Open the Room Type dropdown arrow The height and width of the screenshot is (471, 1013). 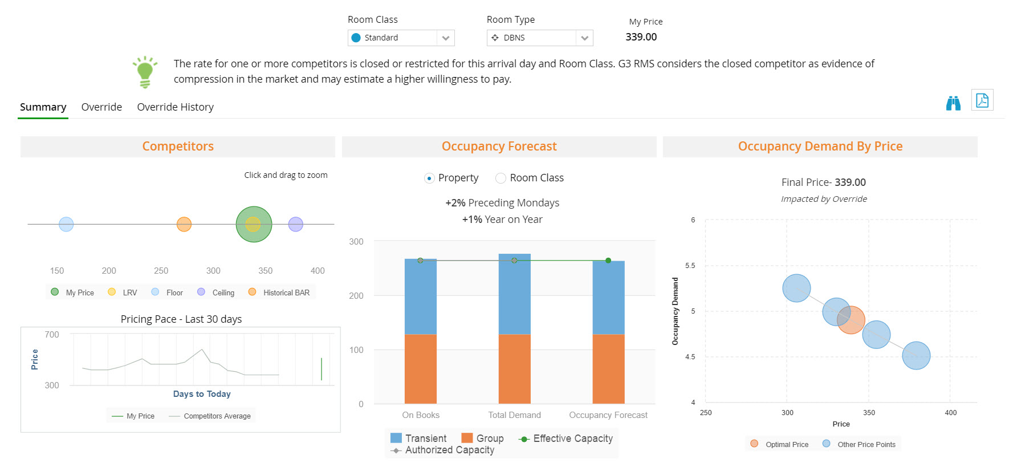[x=584, y=38]
